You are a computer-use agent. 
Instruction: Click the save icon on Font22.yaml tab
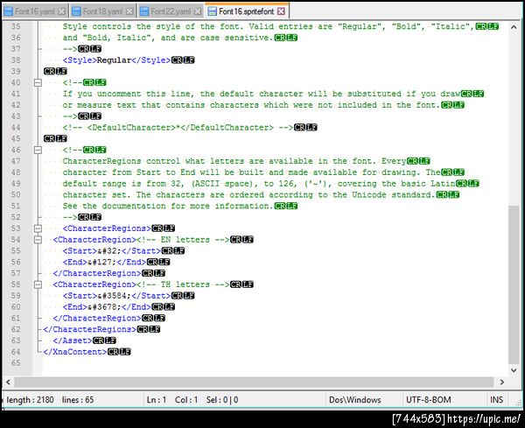coord(144,11)
